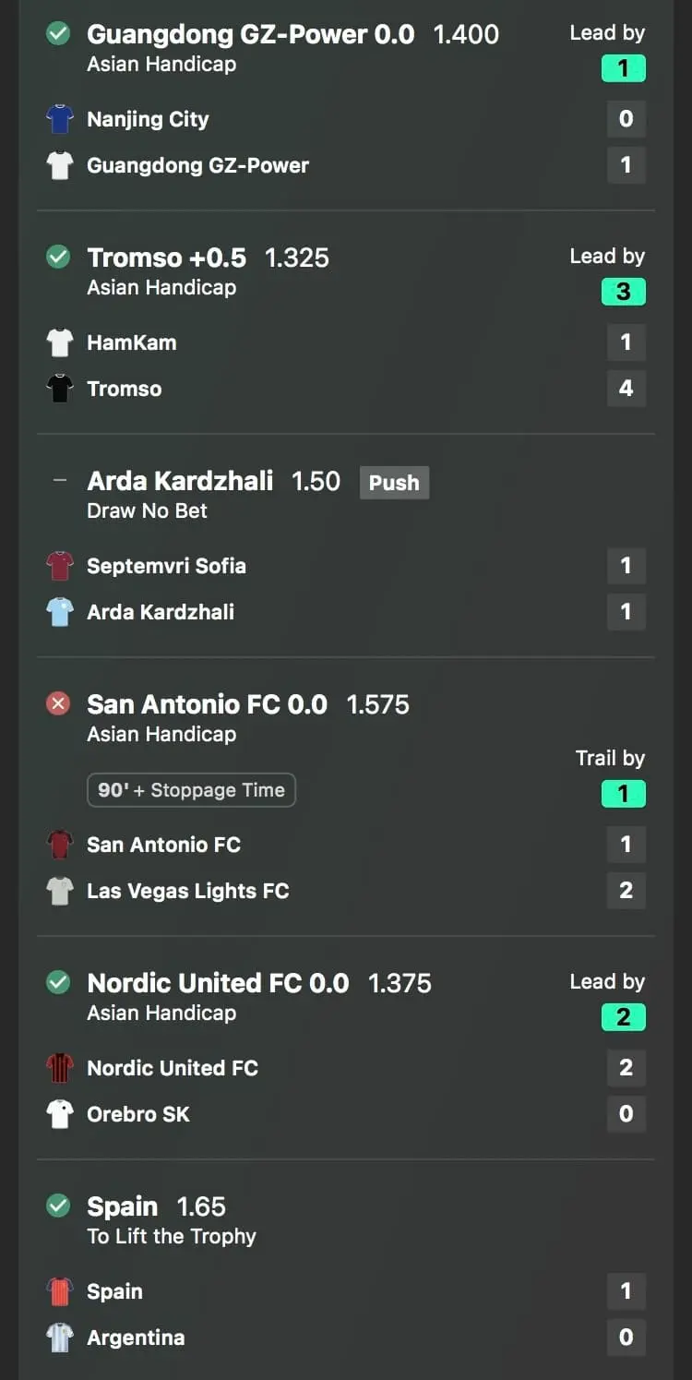Click the Spain score box showing 1
692x1380 pixels.
[x=626, y=1291]
